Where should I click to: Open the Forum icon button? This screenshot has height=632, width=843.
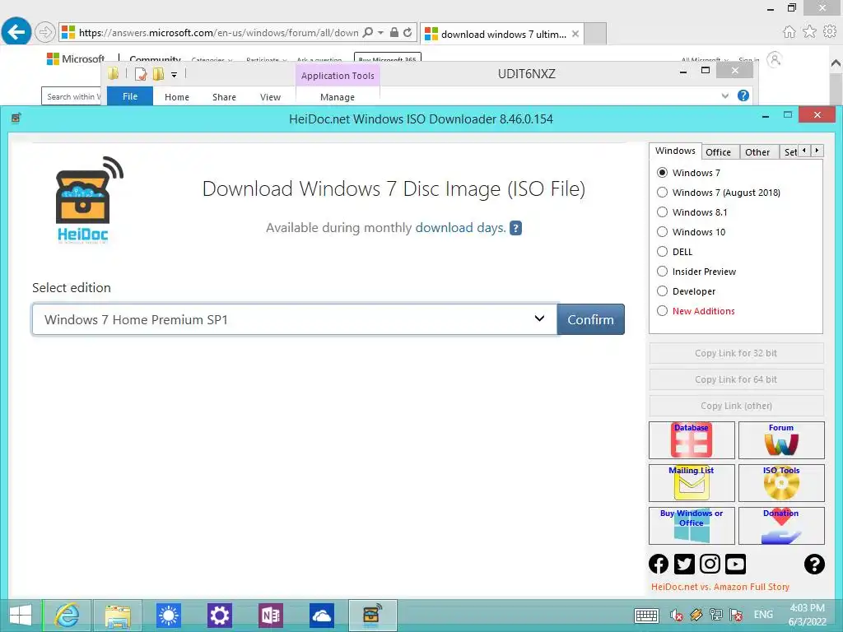pos(781,439)
